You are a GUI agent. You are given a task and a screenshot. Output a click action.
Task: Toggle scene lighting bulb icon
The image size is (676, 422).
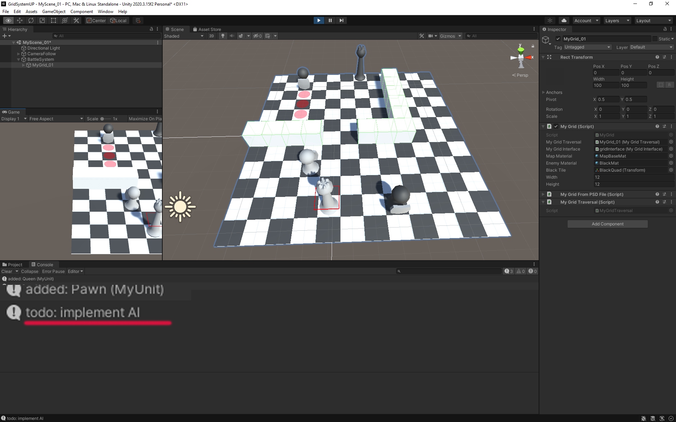tap(223, 36)
